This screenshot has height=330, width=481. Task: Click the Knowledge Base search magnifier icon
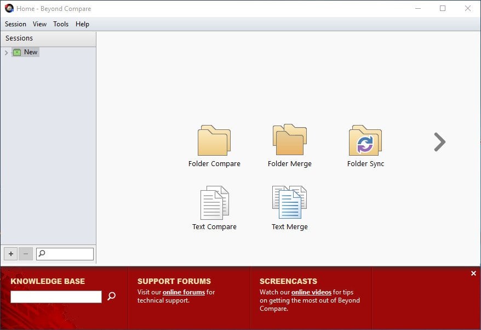[111, 296]
